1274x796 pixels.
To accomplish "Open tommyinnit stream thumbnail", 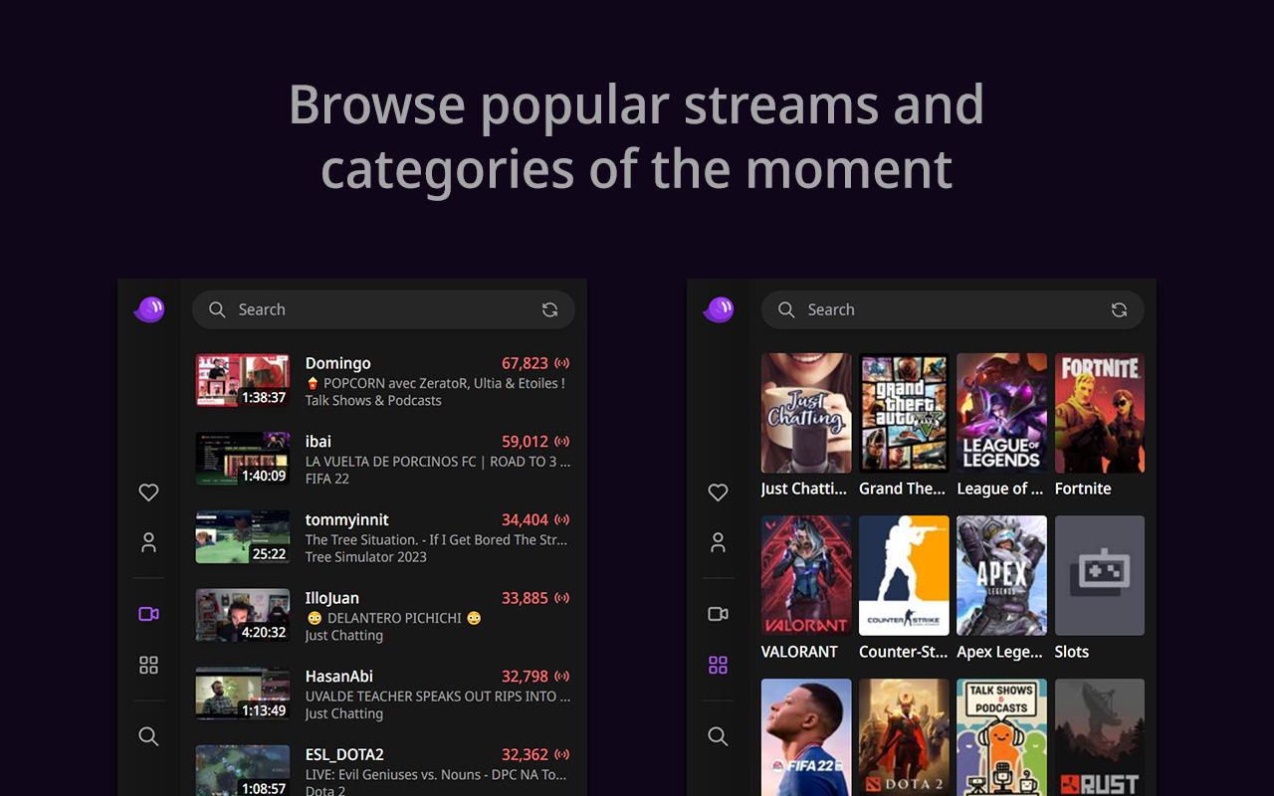I will click(243, 537).
